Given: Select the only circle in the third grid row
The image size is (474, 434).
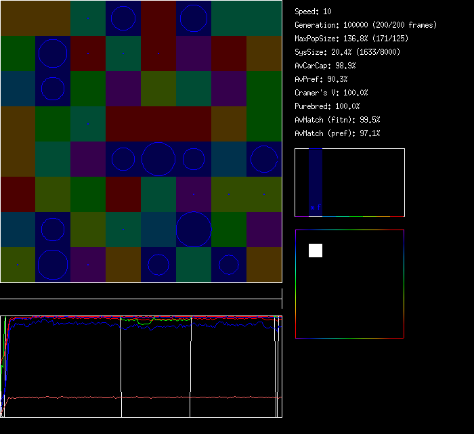Looking at the screenshot, I should [53, 89].
